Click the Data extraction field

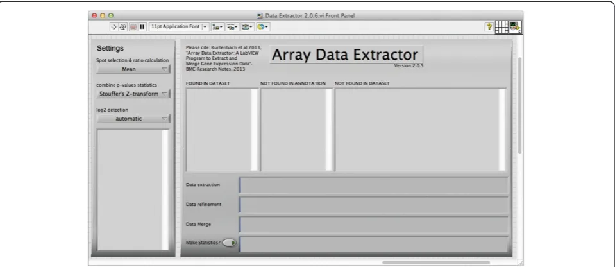coord(374,185)
